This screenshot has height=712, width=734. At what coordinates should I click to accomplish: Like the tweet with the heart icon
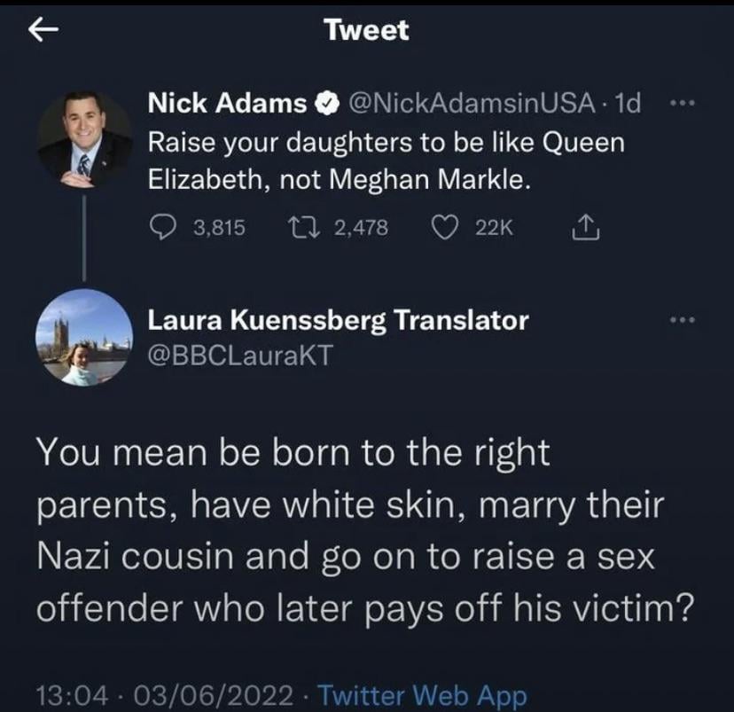pyautogui.click(x=443, y=228)
